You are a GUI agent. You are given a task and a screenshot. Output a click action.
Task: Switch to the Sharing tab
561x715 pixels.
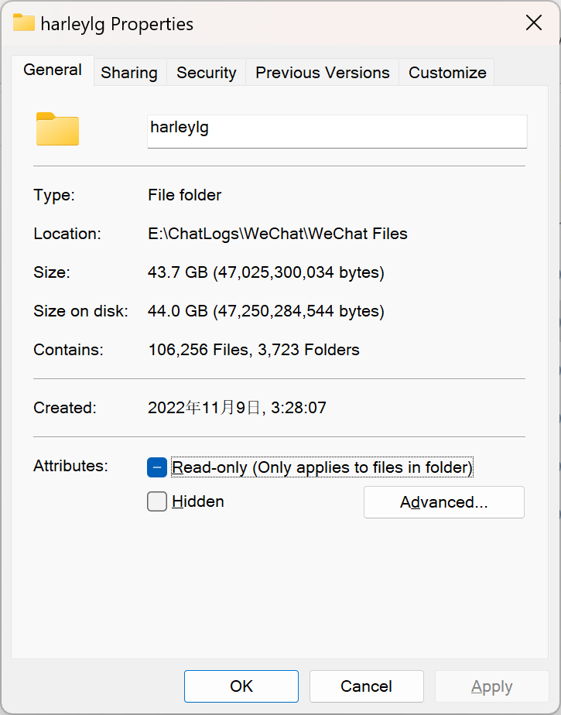129,73
